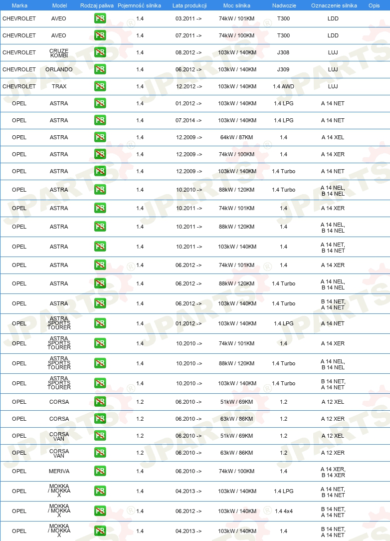
Task: Click LDD engine code in Aveo 03.2011 row
Action: (x=333, y=18)
